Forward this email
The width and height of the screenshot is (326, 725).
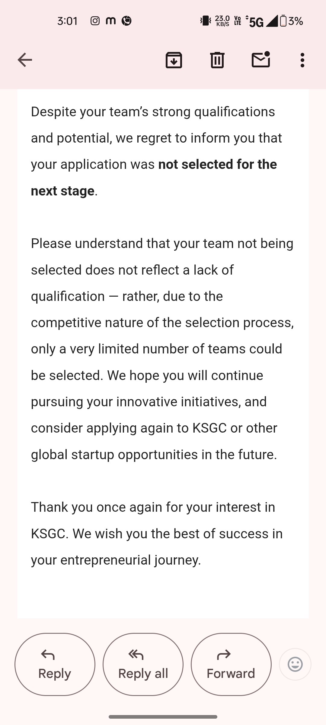point(231,664)
